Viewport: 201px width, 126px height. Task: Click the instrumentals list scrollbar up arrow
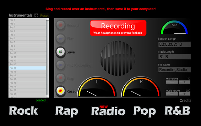point(47,20)
